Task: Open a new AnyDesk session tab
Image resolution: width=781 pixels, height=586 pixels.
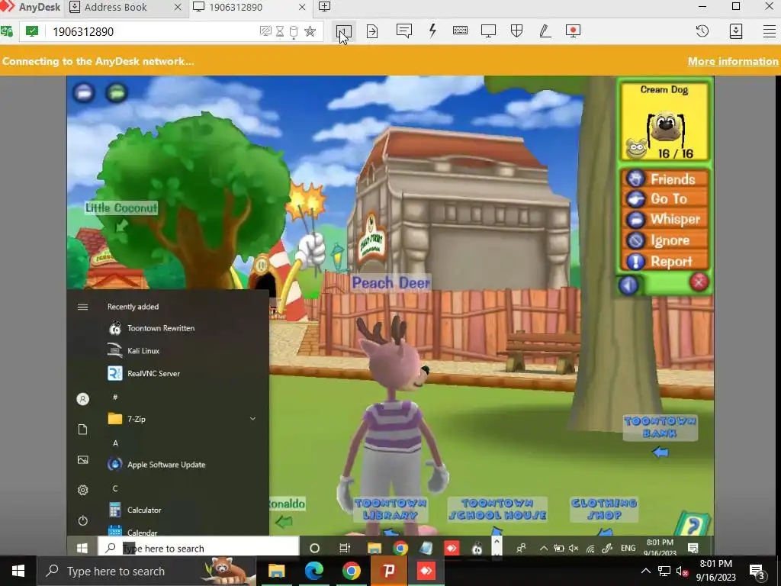Action: point(324,7)
